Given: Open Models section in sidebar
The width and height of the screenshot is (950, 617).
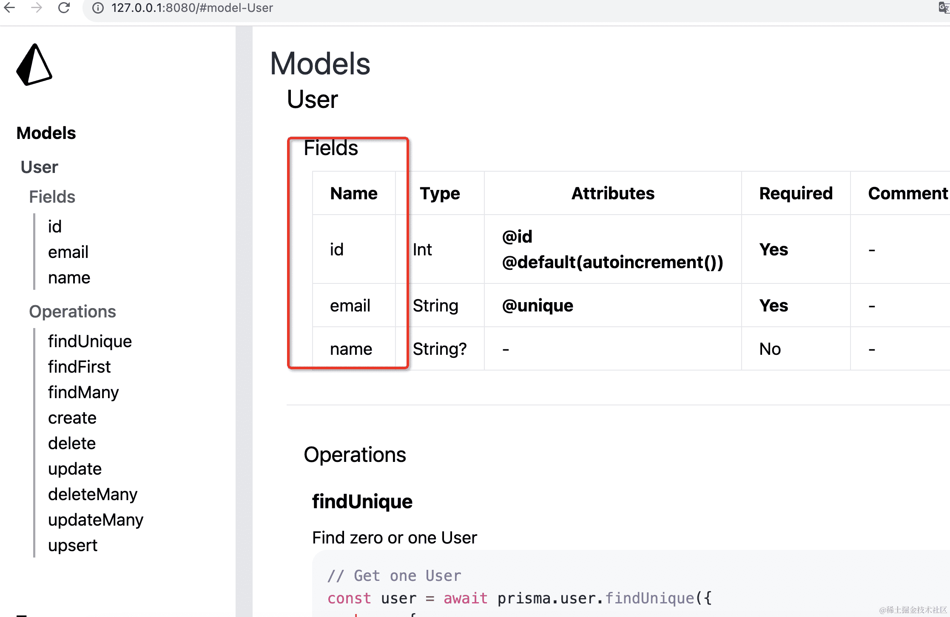Looking at the screenshot, I should click(x=46, y=133).
